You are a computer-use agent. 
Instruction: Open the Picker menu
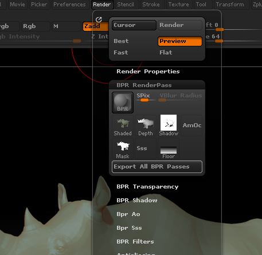39,5
